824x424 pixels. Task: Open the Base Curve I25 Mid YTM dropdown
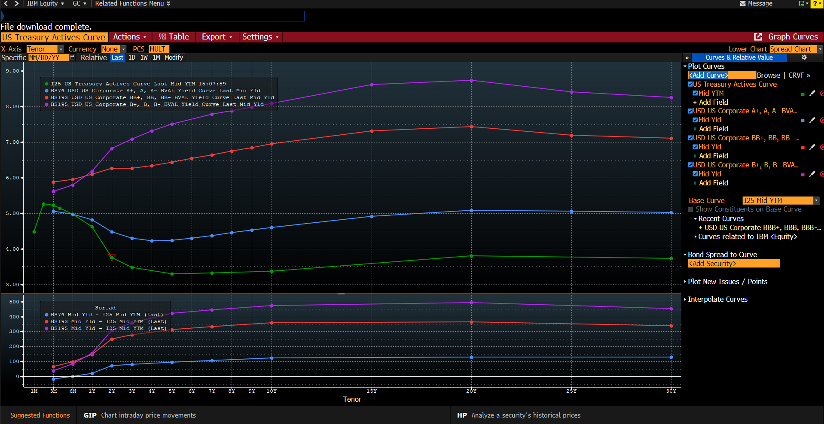click(816, 200)
